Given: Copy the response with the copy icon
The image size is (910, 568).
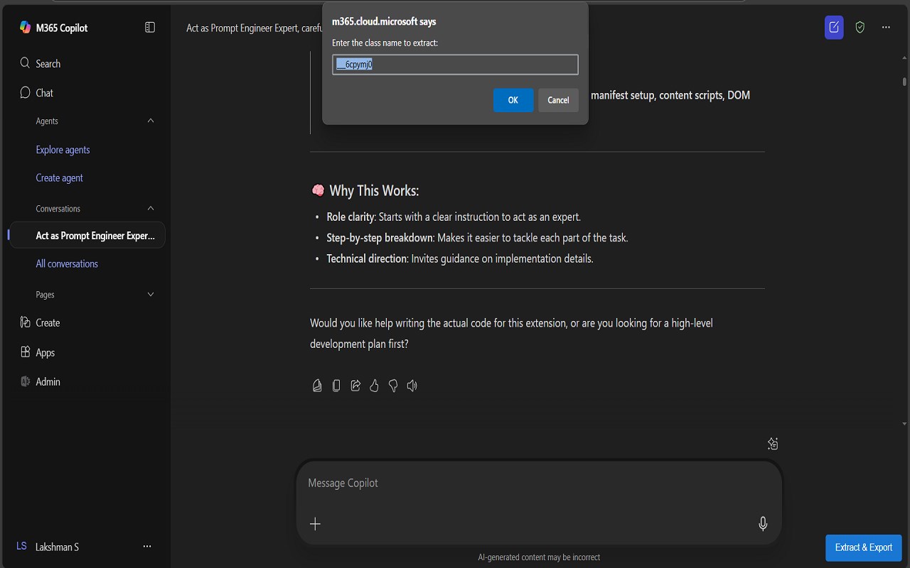Looking at the screenshot, I should coord(336,386).
